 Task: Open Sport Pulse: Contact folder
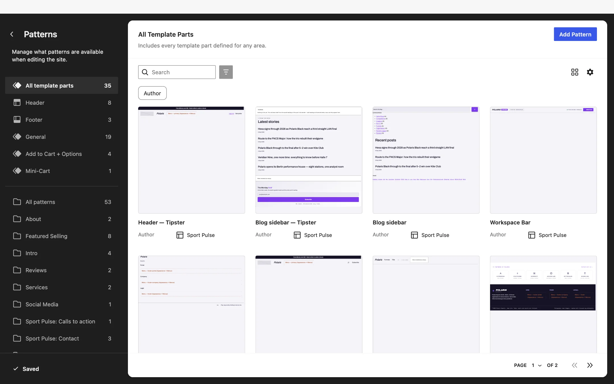(62, 338)
